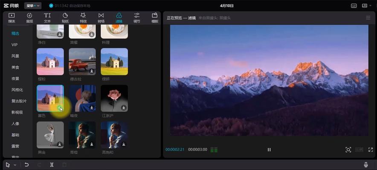Download the 青橙 filter
Screen dimensions: 377x170
[92, 144]
